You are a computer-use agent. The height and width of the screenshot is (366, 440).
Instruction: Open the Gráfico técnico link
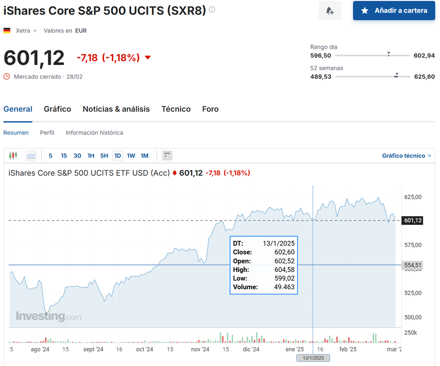tap(406, 156)
